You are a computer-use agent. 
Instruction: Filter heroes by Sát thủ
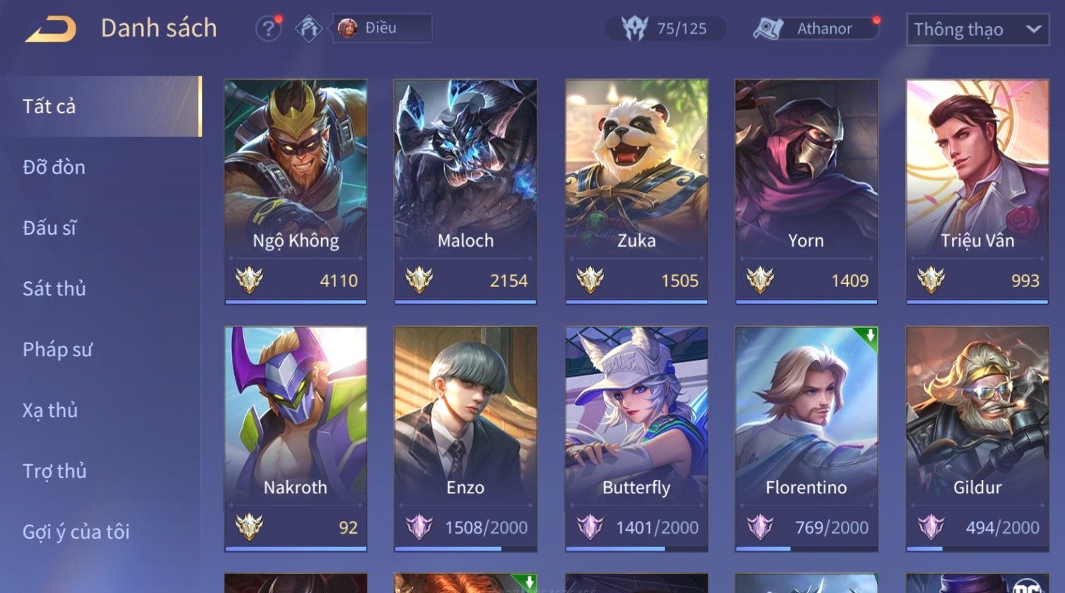click(54, 289)
